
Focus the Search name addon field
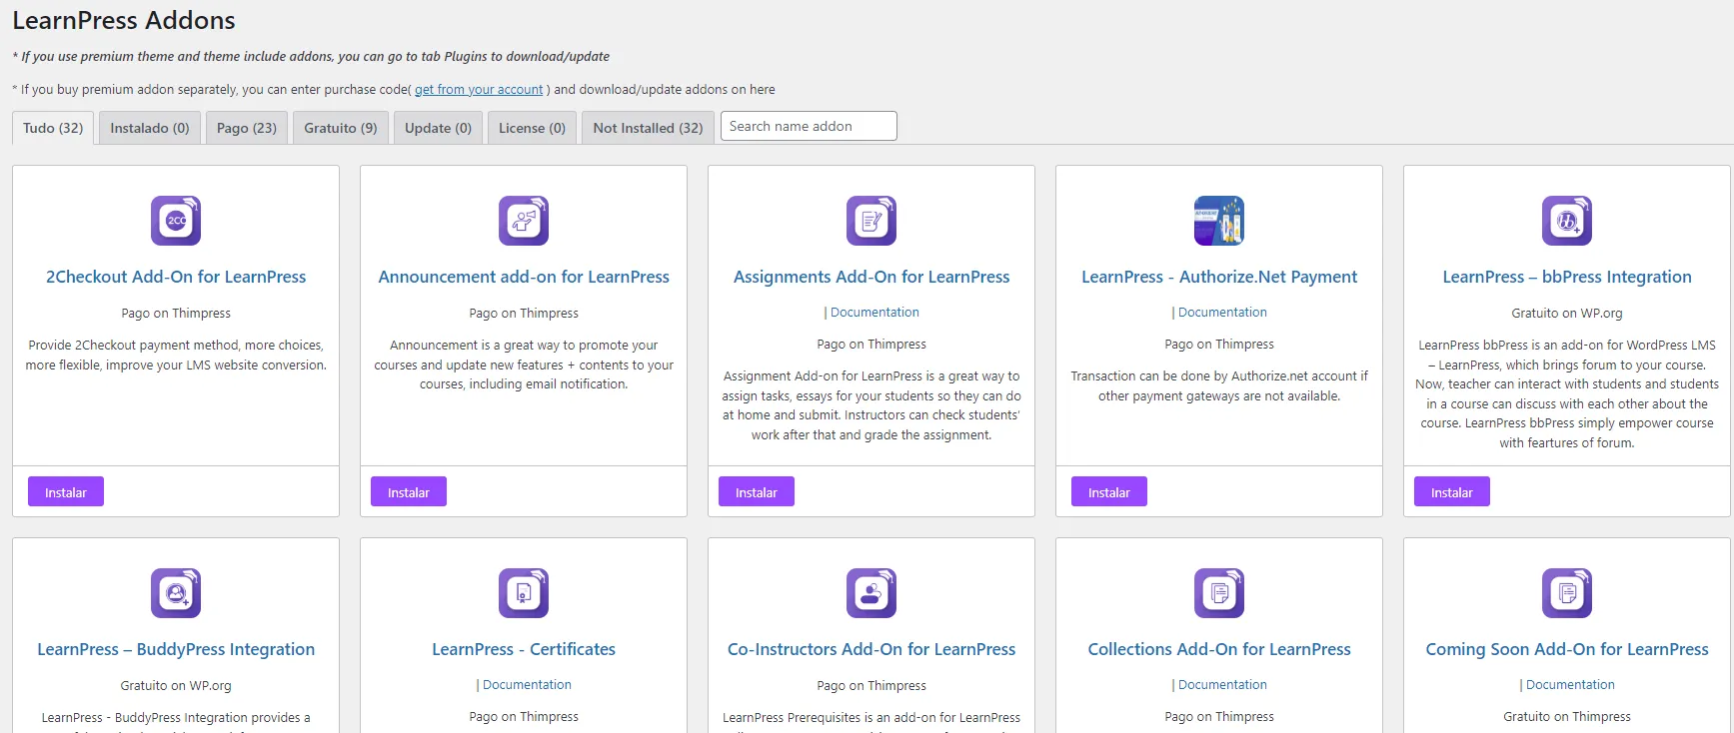[809, 126]
